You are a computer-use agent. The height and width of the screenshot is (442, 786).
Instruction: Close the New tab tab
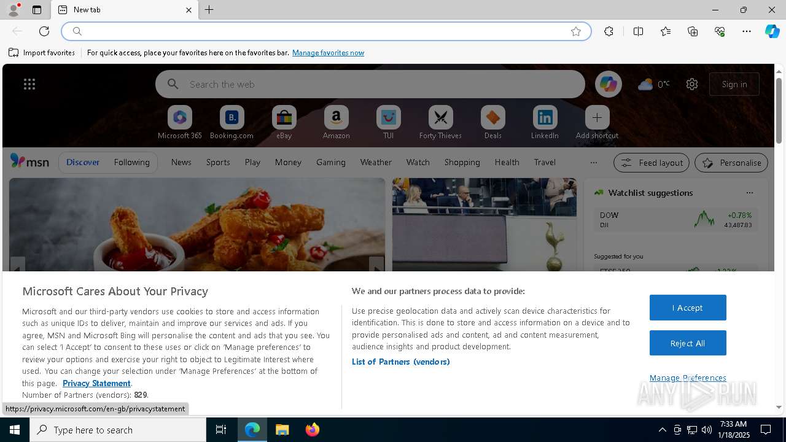point(189,10)
